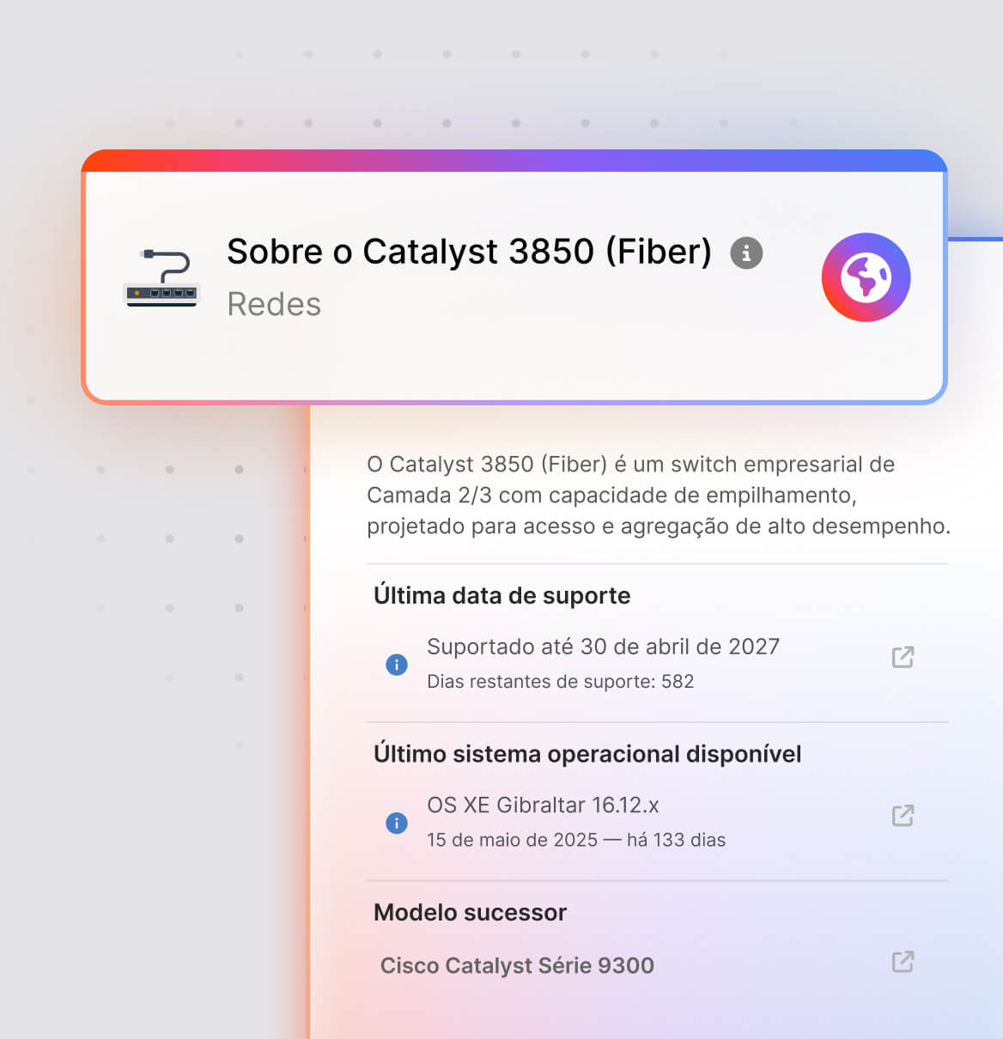Viewport: 1003px width, 1039px height.
Task: Open external link for OS XE Gibraltar
Action: [903, 815]
